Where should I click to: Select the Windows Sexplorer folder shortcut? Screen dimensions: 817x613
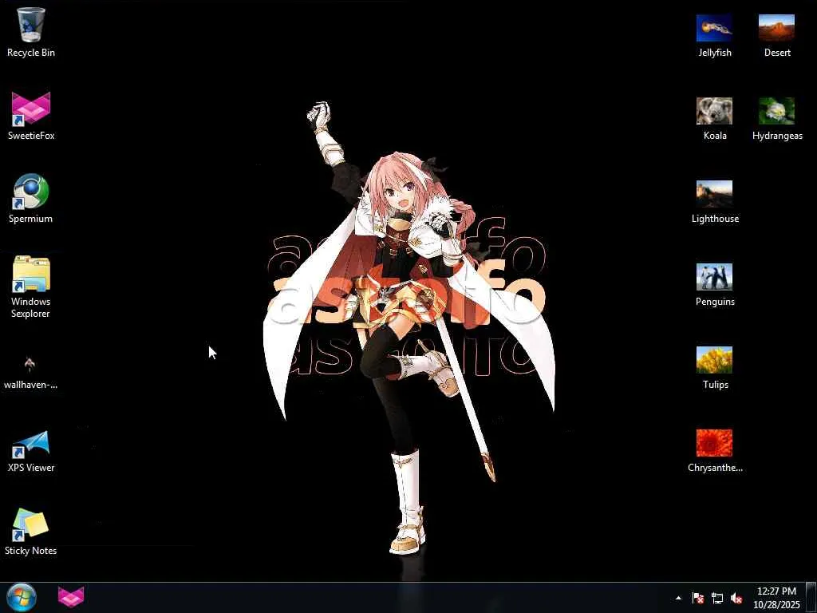click(x=31, y=287)
